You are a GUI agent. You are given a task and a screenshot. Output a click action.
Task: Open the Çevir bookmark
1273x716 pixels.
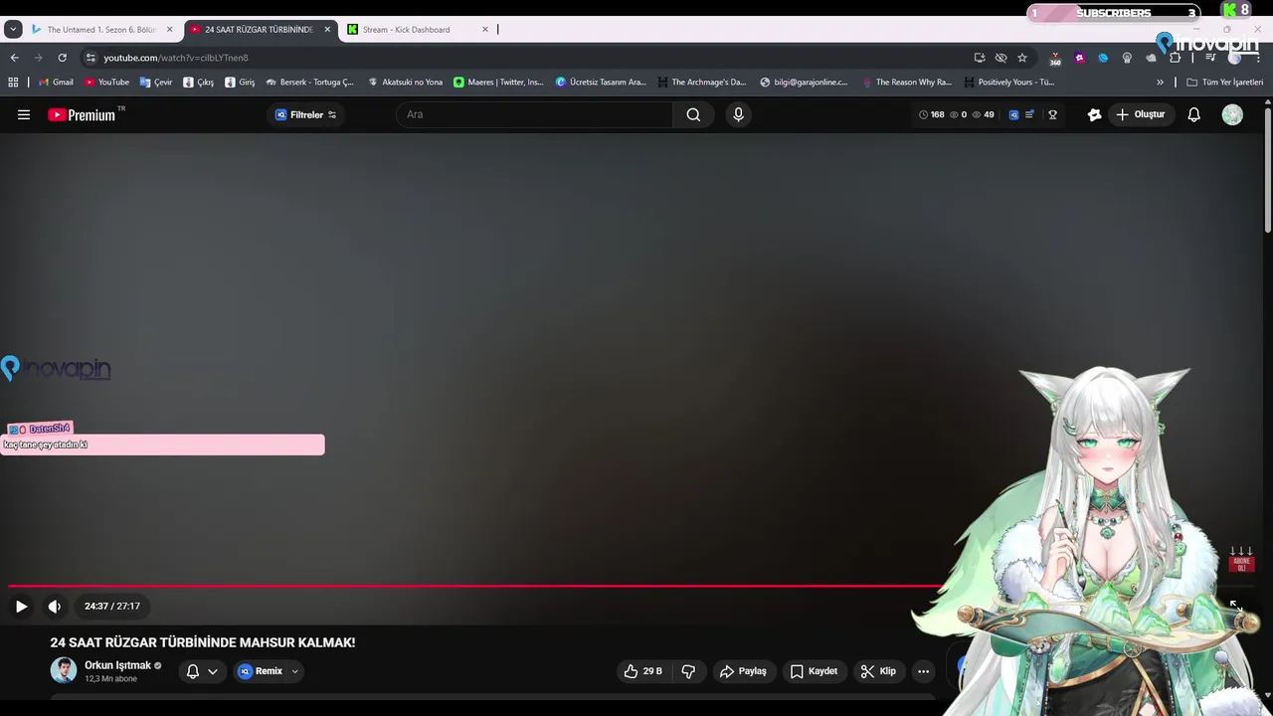point(156,83)
